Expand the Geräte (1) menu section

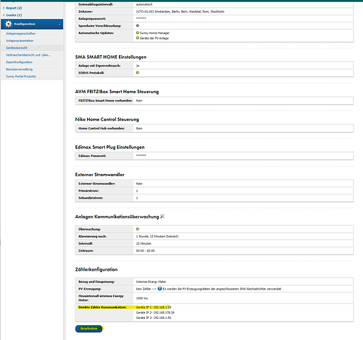pos(12,15)
